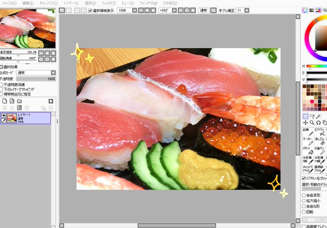The height and width of the screenshot is (228, 327).
Task: Click the 不透明度 opacity slider bar
Action: tap(36, 79)
